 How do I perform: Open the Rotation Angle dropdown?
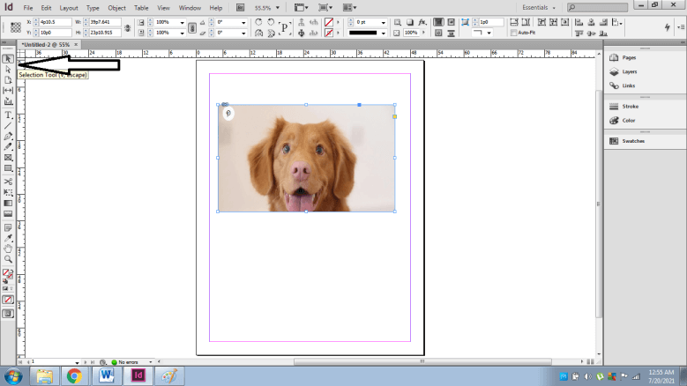click(x=243, y=22)
